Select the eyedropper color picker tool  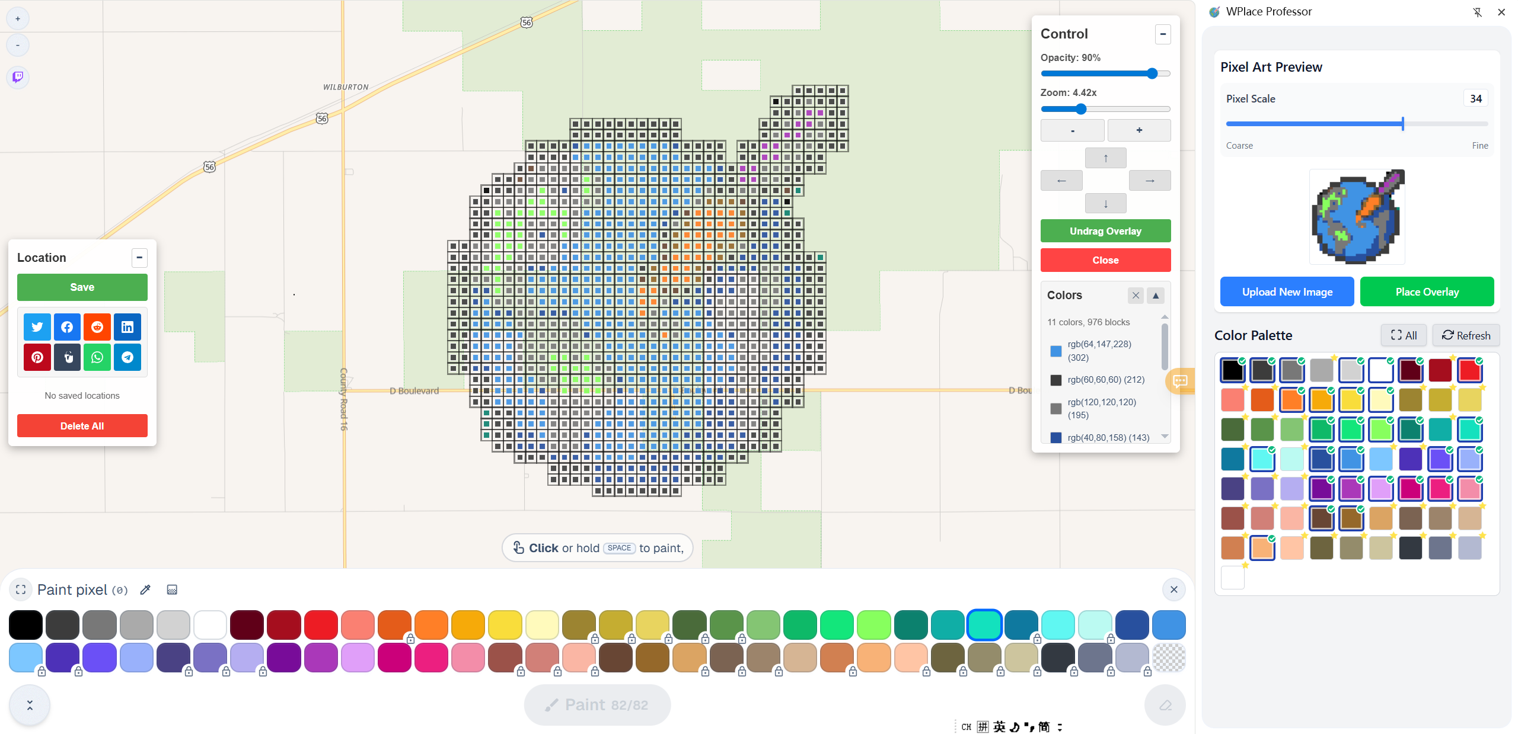(145, 589)
